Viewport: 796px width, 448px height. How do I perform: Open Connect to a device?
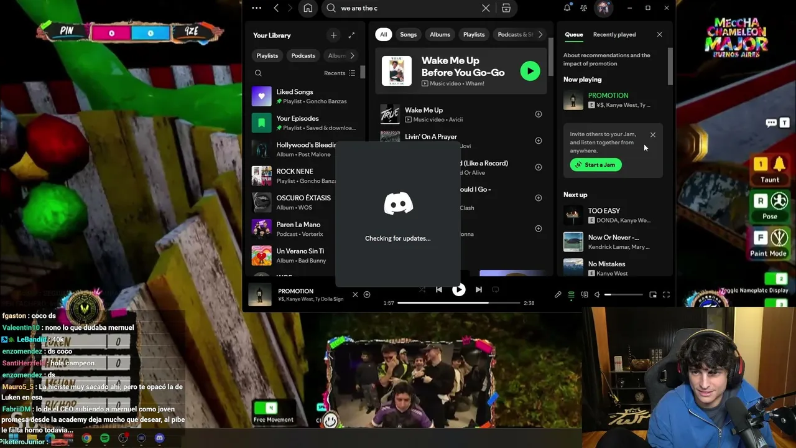tap(585, 295)
